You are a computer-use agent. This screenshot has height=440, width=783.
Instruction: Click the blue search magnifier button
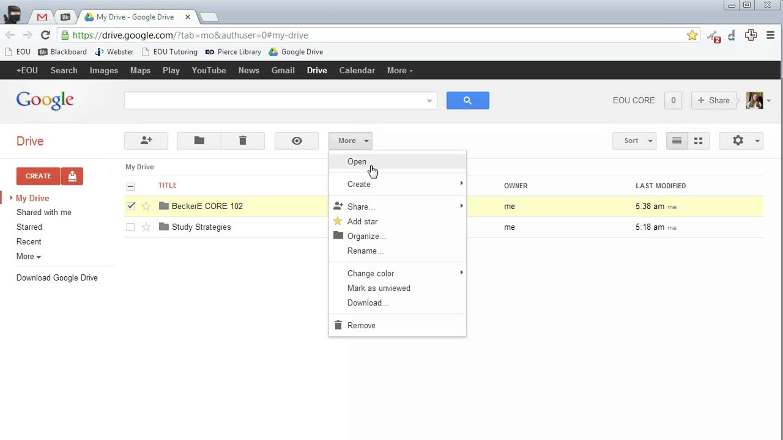pyautogui.click(x=468, y=100)
